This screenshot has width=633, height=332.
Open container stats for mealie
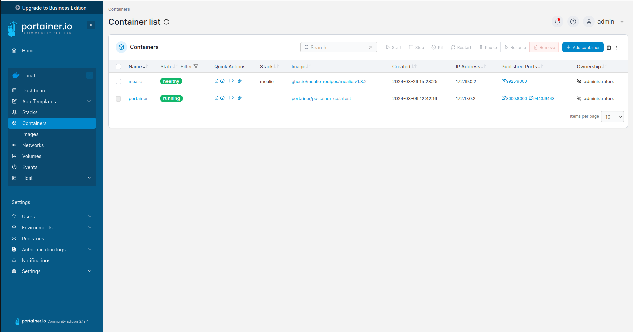click(x=228, y=81)
